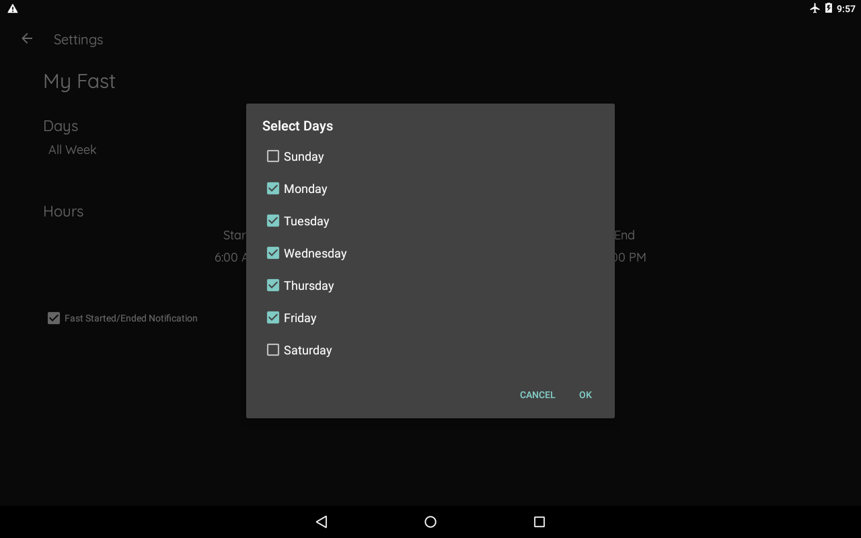Click the Settings title text
The image size is (861, 538).
click(78, 40)
